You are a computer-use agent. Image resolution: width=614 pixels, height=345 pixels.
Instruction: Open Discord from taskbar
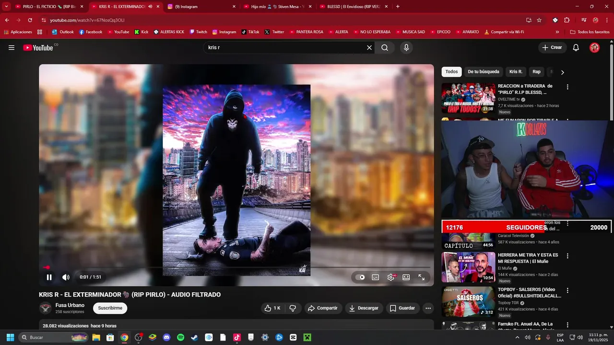click(166, 337)
